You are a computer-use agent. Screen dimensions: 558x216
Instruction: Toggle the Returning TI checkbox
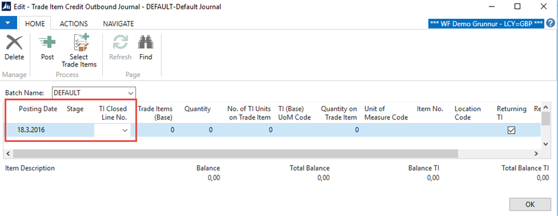pyautogui.click(x=511, y=130)
